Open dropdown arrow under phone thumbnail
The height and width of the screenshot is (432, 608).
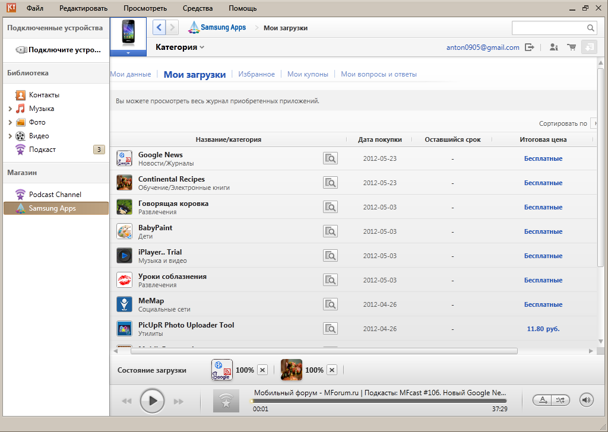(128, 53)
